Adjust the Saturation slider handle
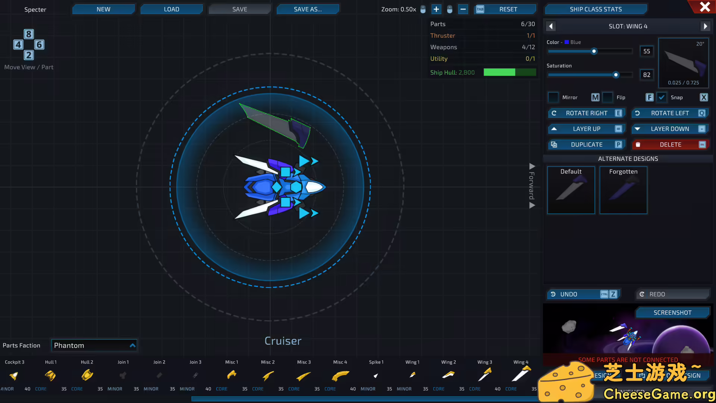This screenshot has width=716, height=403. (x=616, y=75)
